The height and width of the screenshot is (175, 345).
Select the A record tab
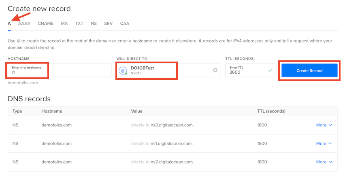tap(9, 23)
